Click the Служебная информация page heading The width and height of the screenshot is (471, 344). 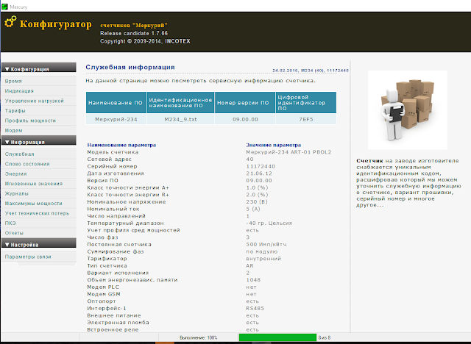click(x=130, y=67)
